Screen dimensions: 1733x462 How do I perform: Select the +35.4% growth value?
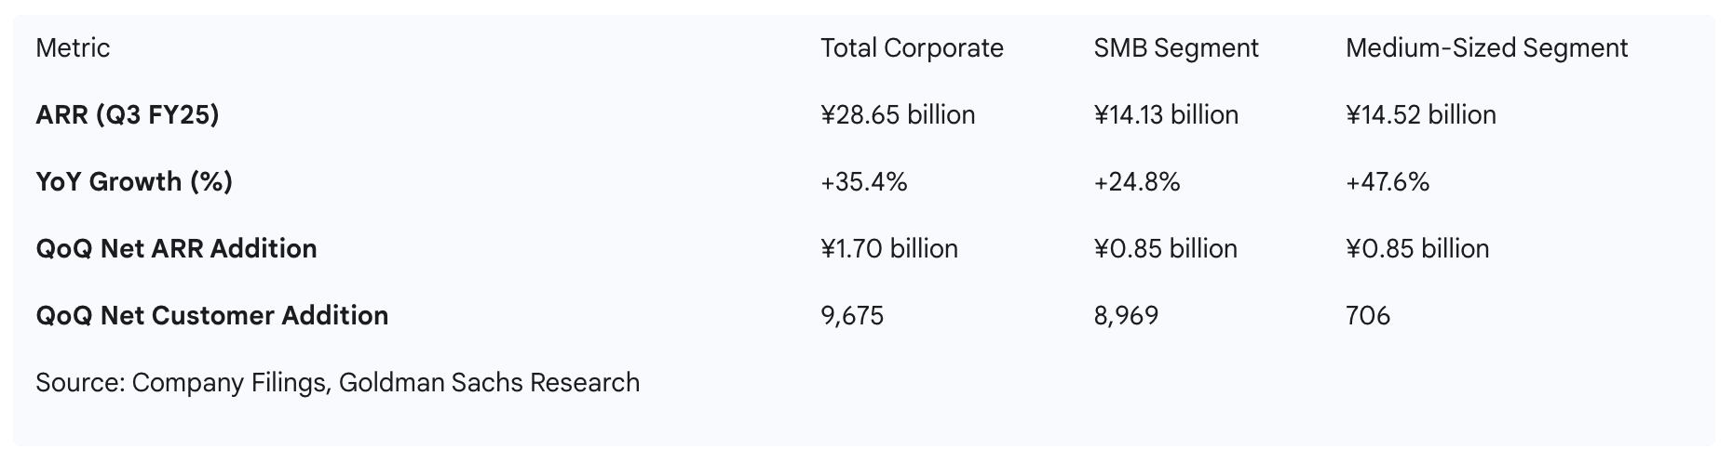click(863, 182)
